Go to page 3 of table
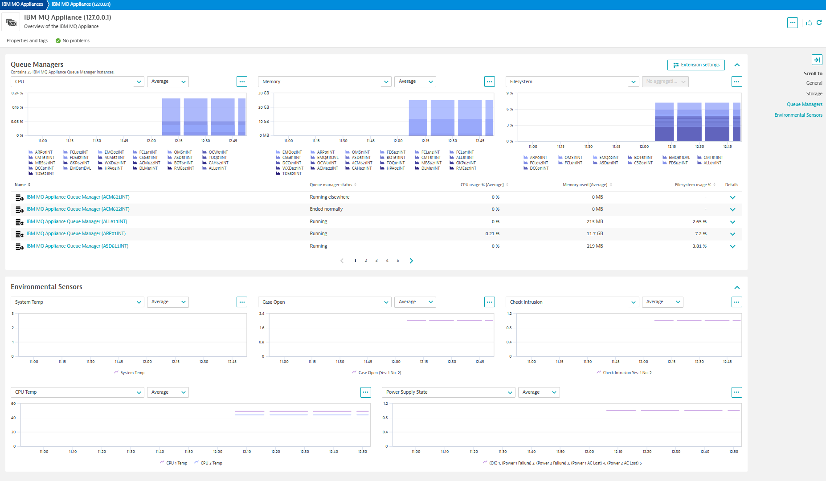826x481 pixels. (x=376, y=261)
